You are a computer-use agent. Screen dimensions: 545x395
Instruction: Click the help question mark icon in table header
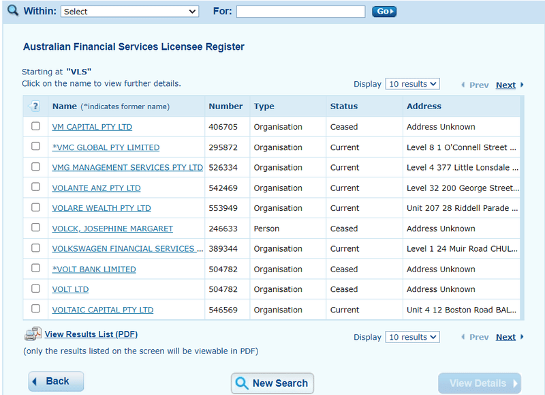(x=35, y=106)
